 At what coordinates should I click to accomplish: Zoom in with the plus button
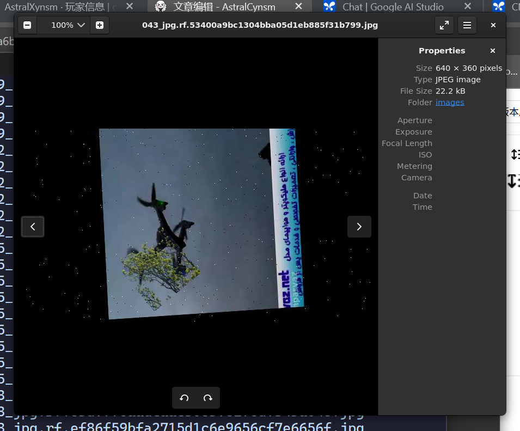click(x=99, y=26)
